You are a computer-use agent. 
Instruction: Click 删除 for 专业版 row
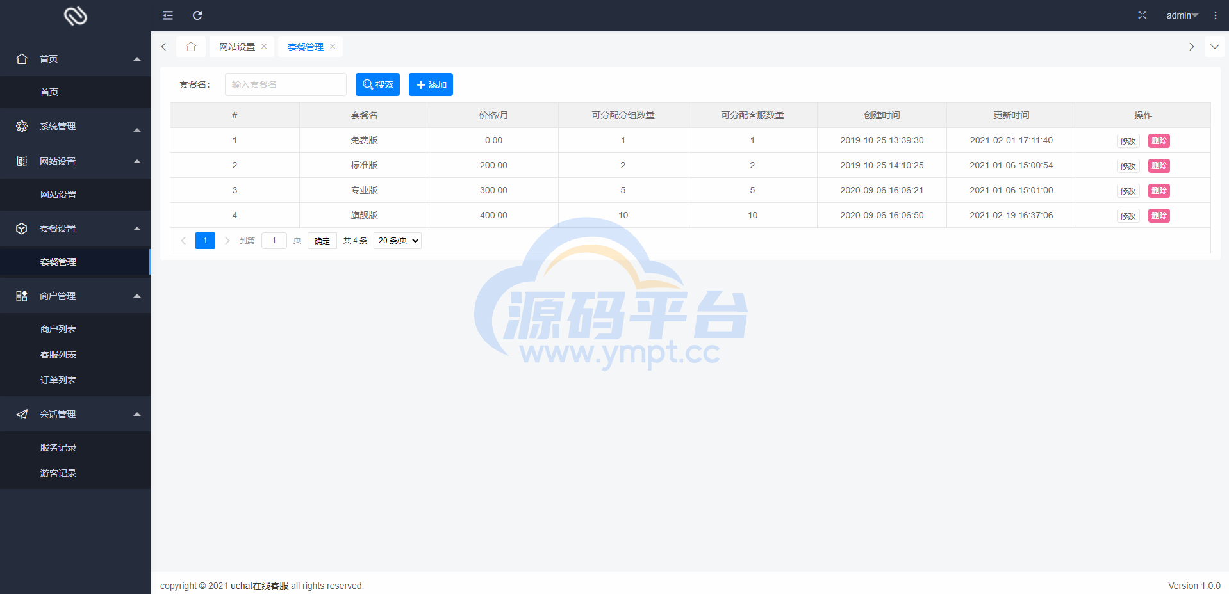1159,191
